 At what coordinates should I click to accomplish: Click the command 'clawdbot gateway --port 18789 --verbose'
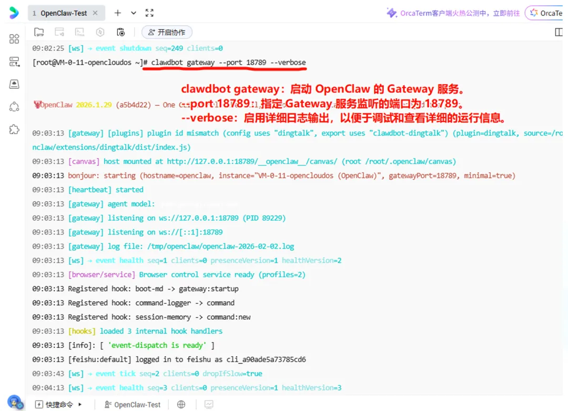coord(228,63)
